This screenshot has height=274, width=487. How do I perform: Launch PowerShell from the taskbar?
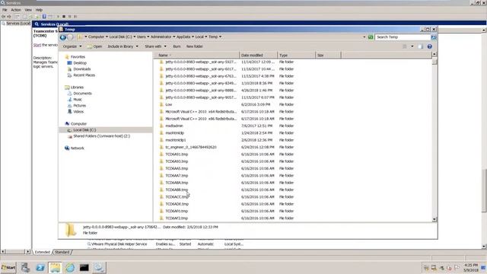40,267
